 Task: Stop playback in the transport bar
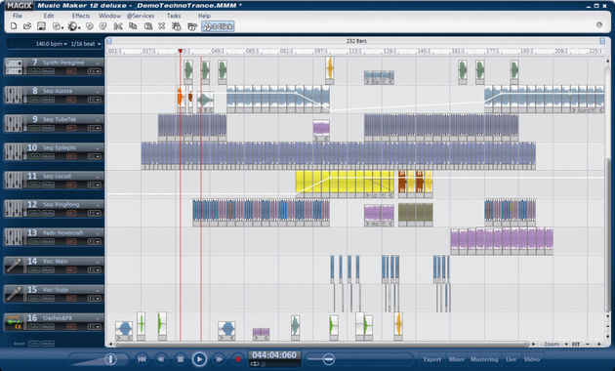tap(180, 359)
